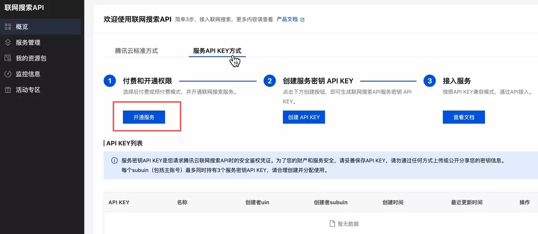
Task: Click the 监控信息 gauge icon
Action: 8,74
